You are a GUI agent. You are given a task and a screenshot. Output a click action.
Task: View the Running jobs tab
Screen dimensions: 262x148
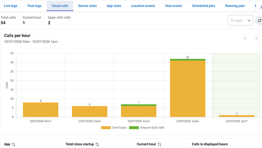(235, 6)
